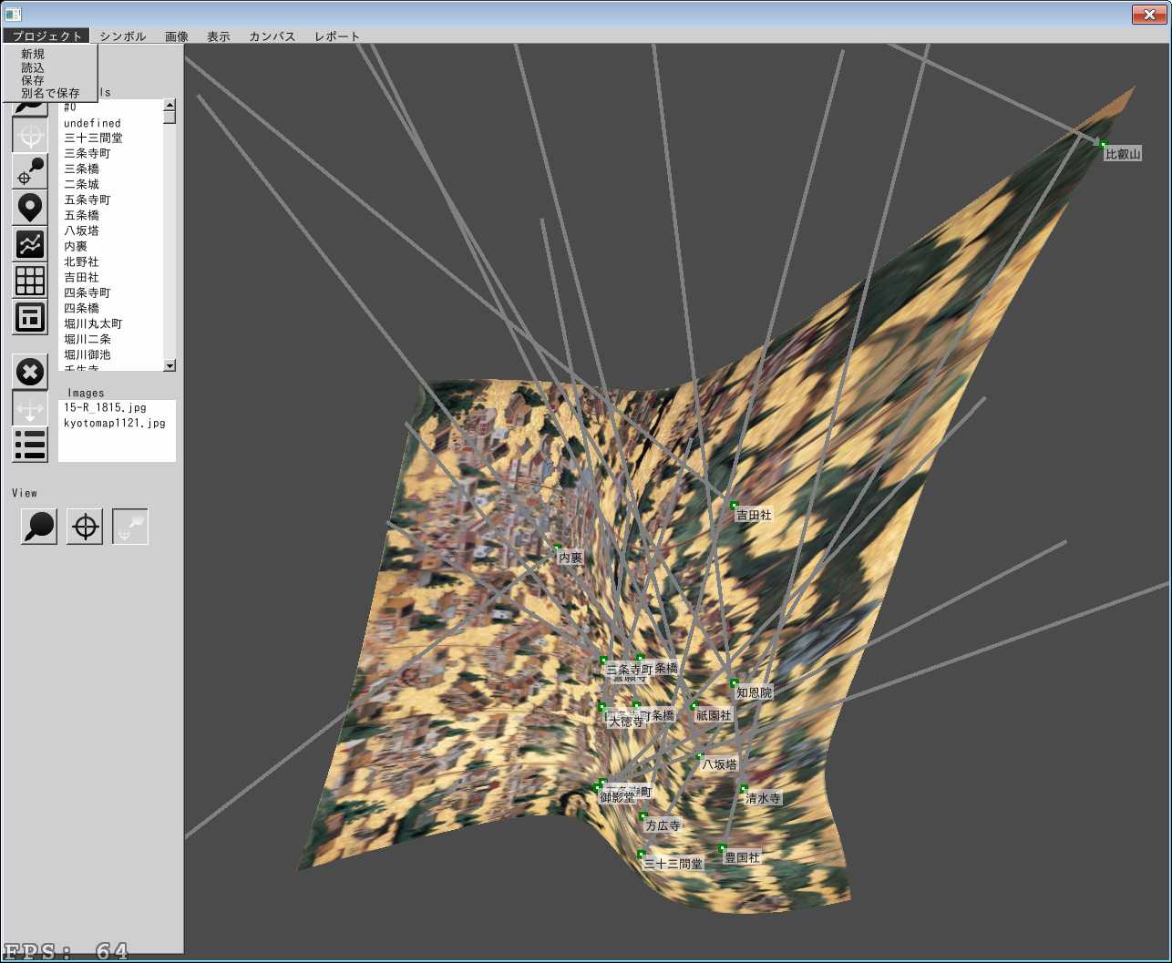Image resolution: width=1172 pixels, height=963 pixels.
Task: Open the プロジェクト menu
Action: [46, 36]
